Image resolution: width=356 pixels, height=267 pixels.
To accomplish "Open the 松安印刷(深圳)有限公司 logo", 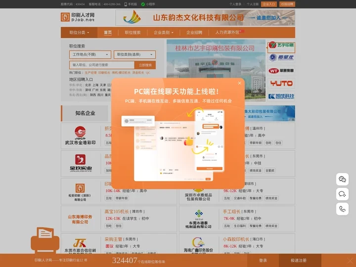I will [81, 192].
